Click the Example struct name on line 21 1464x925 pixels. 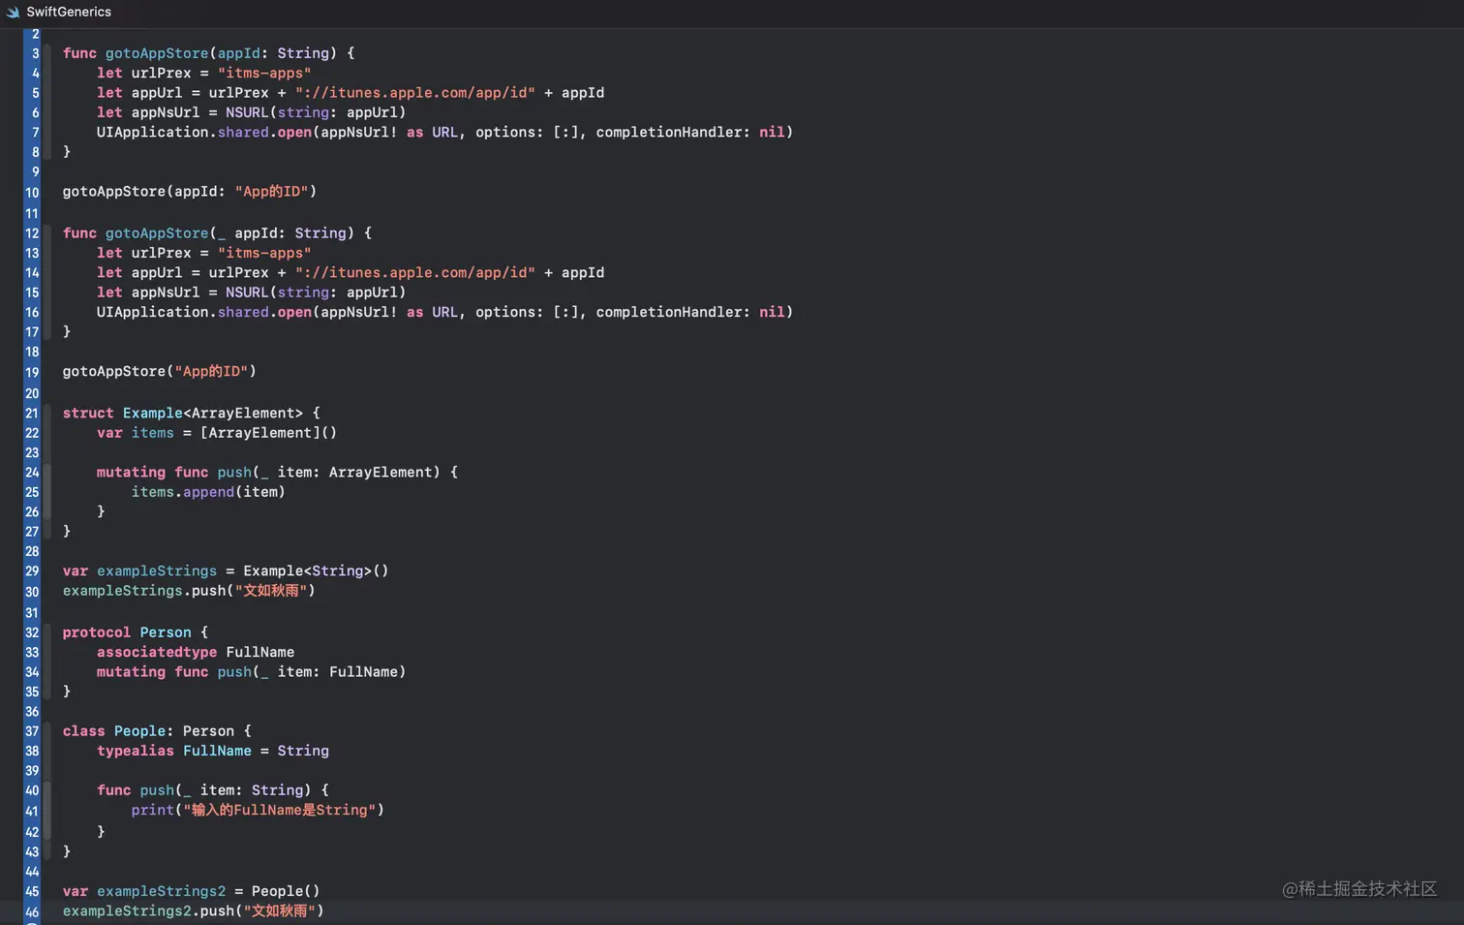click(x=153, y=414)
